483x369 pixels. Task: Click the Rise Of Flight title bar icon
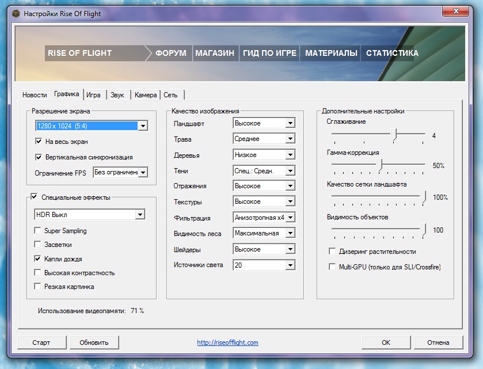click(16, 14)
